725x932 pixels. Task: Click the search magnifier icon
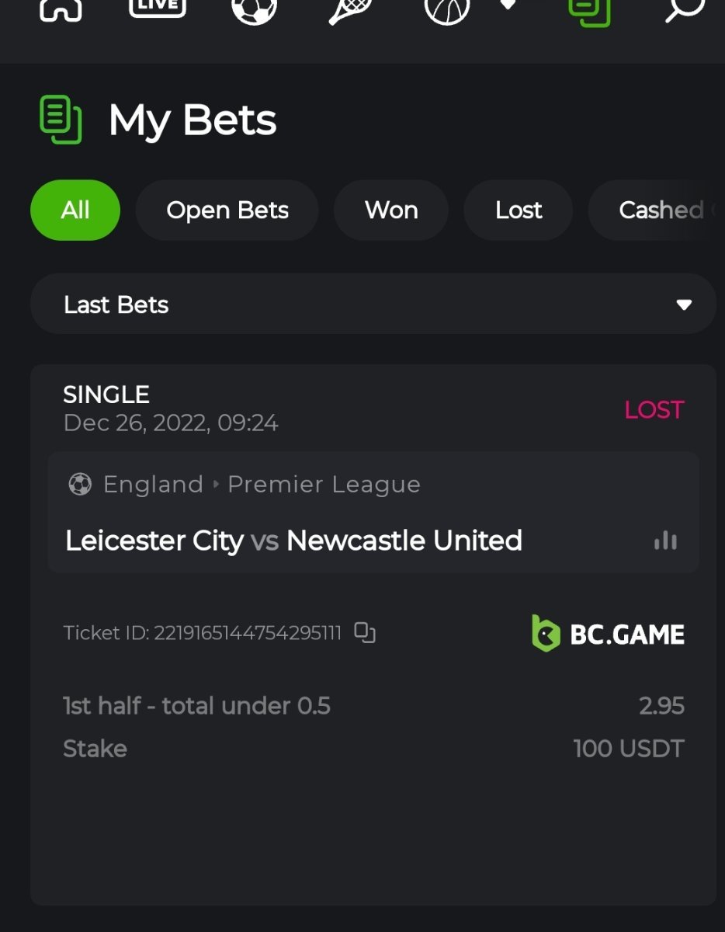(684, 9)
